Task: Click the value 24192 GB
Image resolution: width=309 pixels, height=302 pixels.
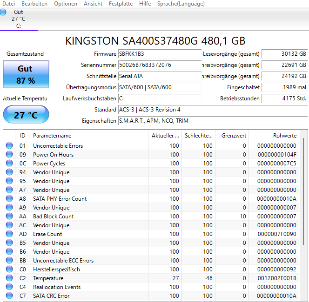Action: click(284, 76)
